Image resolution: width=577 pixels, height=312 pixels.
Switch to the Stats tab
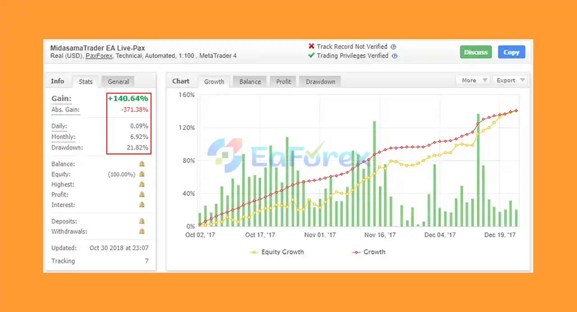86,81
